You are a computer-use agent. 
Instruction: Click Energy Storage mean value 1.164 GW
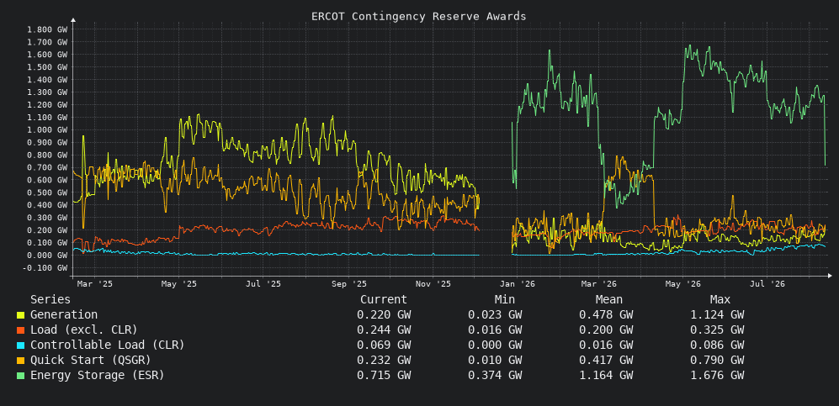click(606, 375)
